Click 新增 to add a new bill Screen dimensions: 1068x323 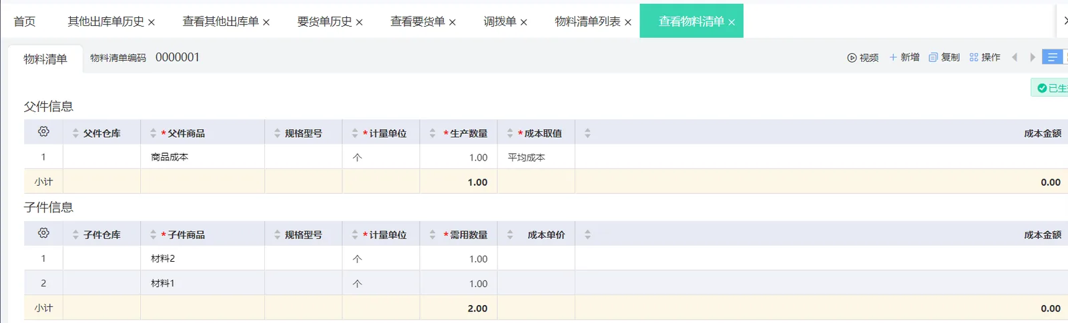pyautogui.click(x=904, y=57)
